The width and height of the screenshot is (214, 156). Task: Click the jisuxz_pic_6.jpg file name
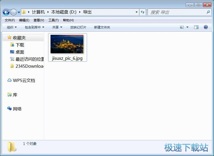[67, 58]
